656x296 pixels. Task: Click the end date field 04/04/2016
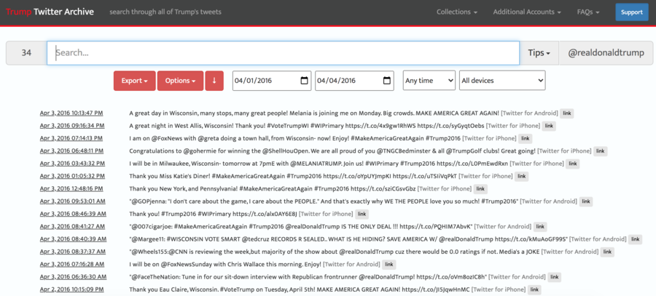pos(354,81)
